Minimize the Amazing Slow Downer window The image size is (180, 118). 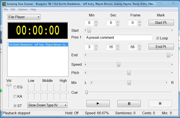159,3
